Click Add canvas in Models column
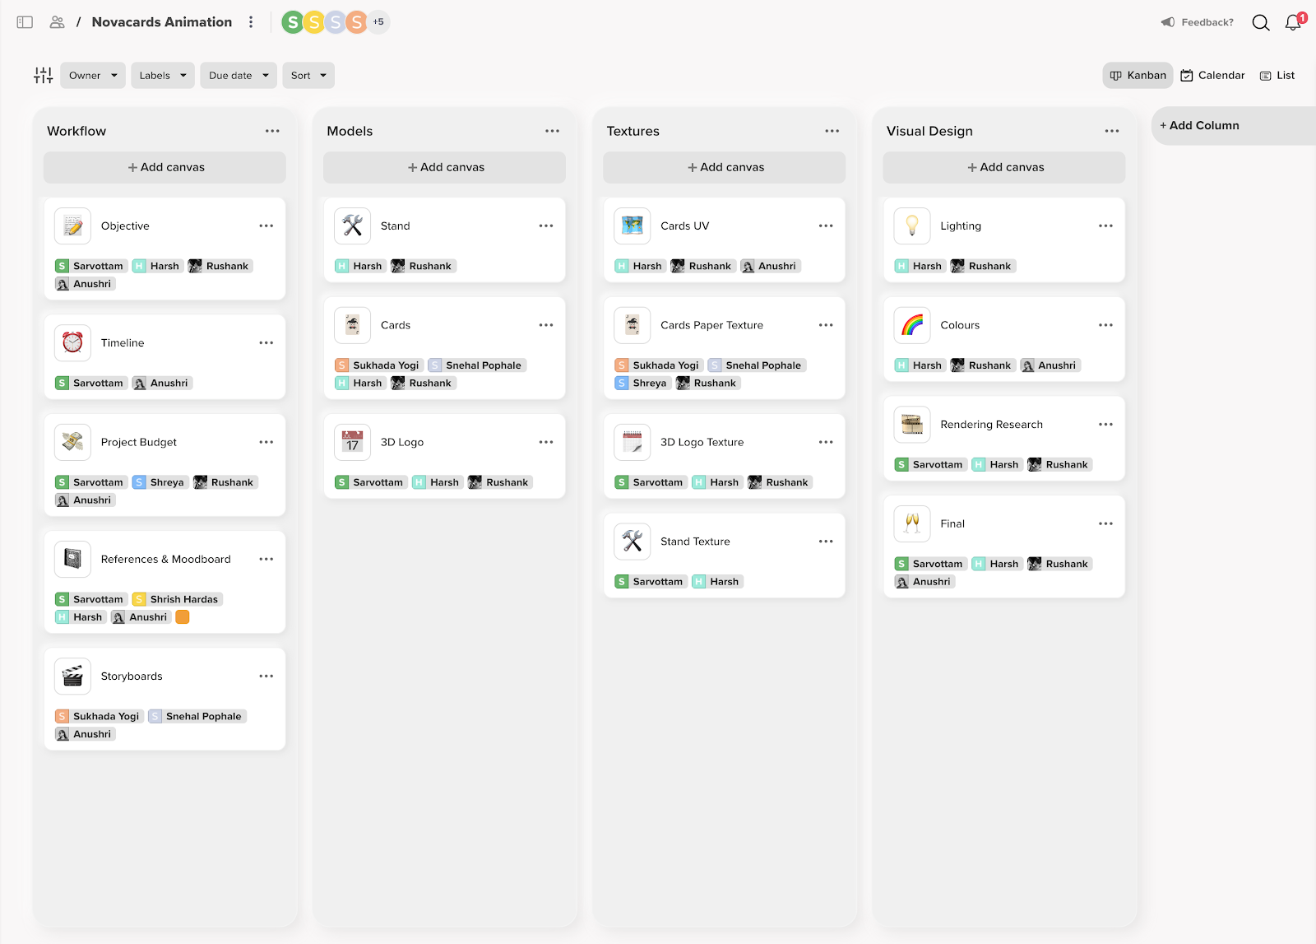 tap(444, 167)
